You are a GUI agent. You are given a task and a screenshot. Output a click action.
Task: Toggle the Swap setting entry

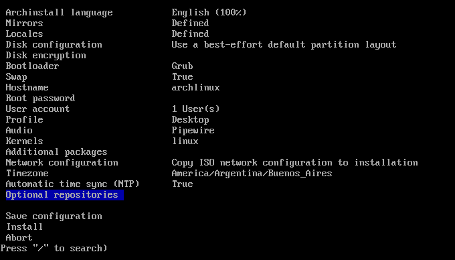16,77
